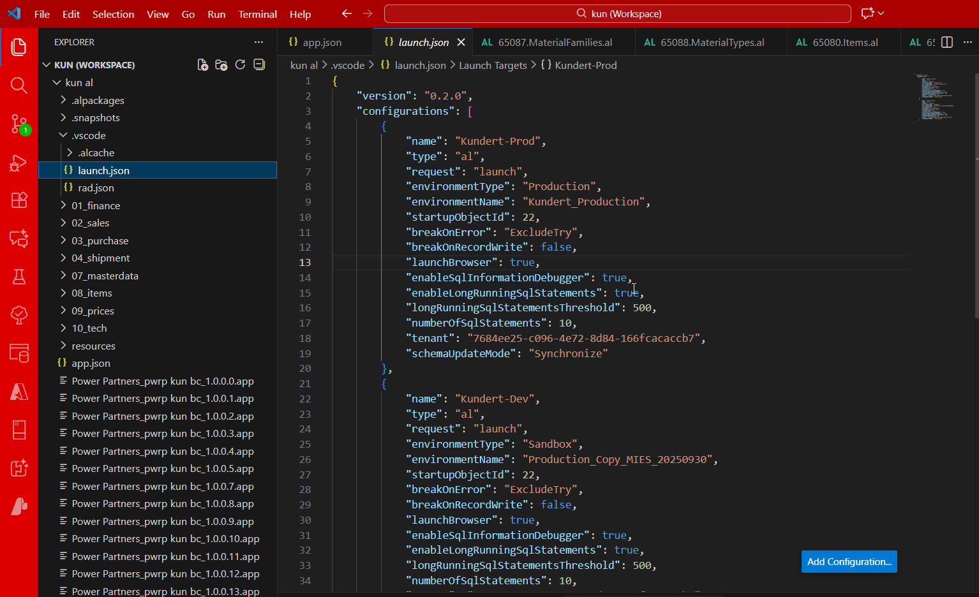
Task: Open the tree-shaped icon view in activity bar
Action: pyautogui.click(x=19, y=315)
